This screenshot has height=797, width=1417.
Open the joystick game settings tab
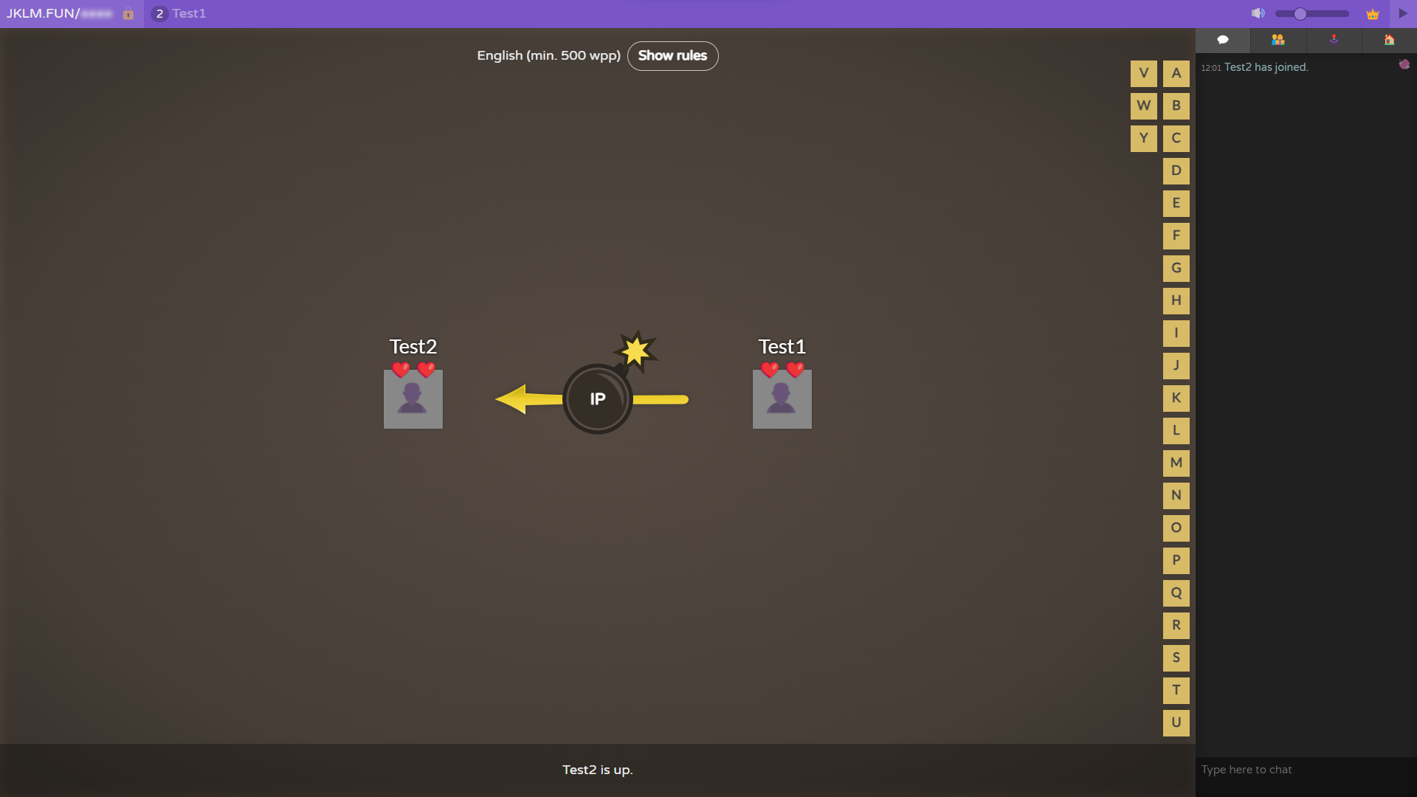click(x=1334, y=40)
